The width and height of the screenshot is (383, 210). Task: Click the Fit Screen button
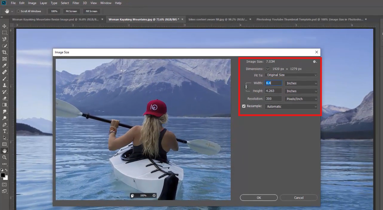click(x=71, y=11)
